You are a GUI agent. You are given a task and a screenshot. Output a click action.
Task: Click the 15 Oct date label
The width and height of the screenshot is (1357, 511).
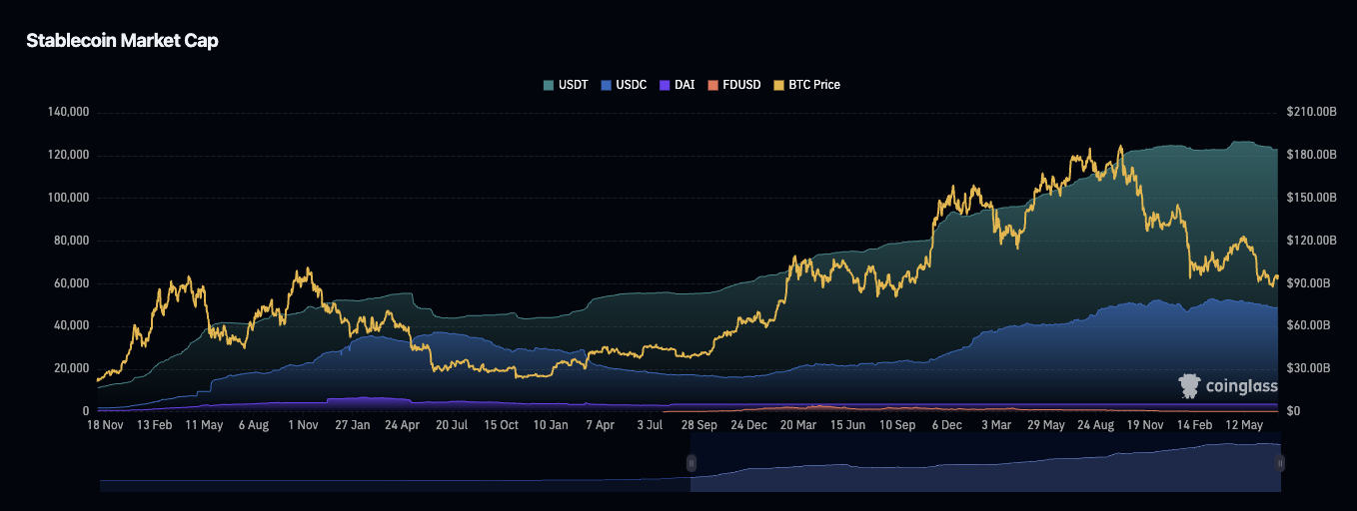coord(502,425)
